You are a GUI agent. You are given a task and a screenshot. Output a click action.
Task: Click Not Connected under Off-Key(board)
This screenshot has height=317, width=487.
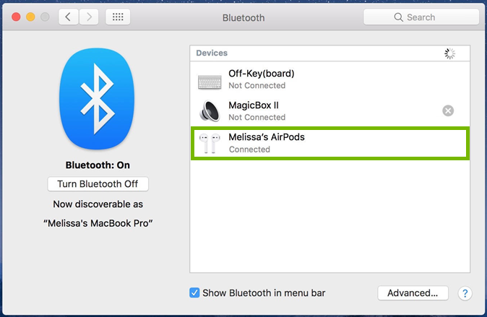tap(257, 85)
